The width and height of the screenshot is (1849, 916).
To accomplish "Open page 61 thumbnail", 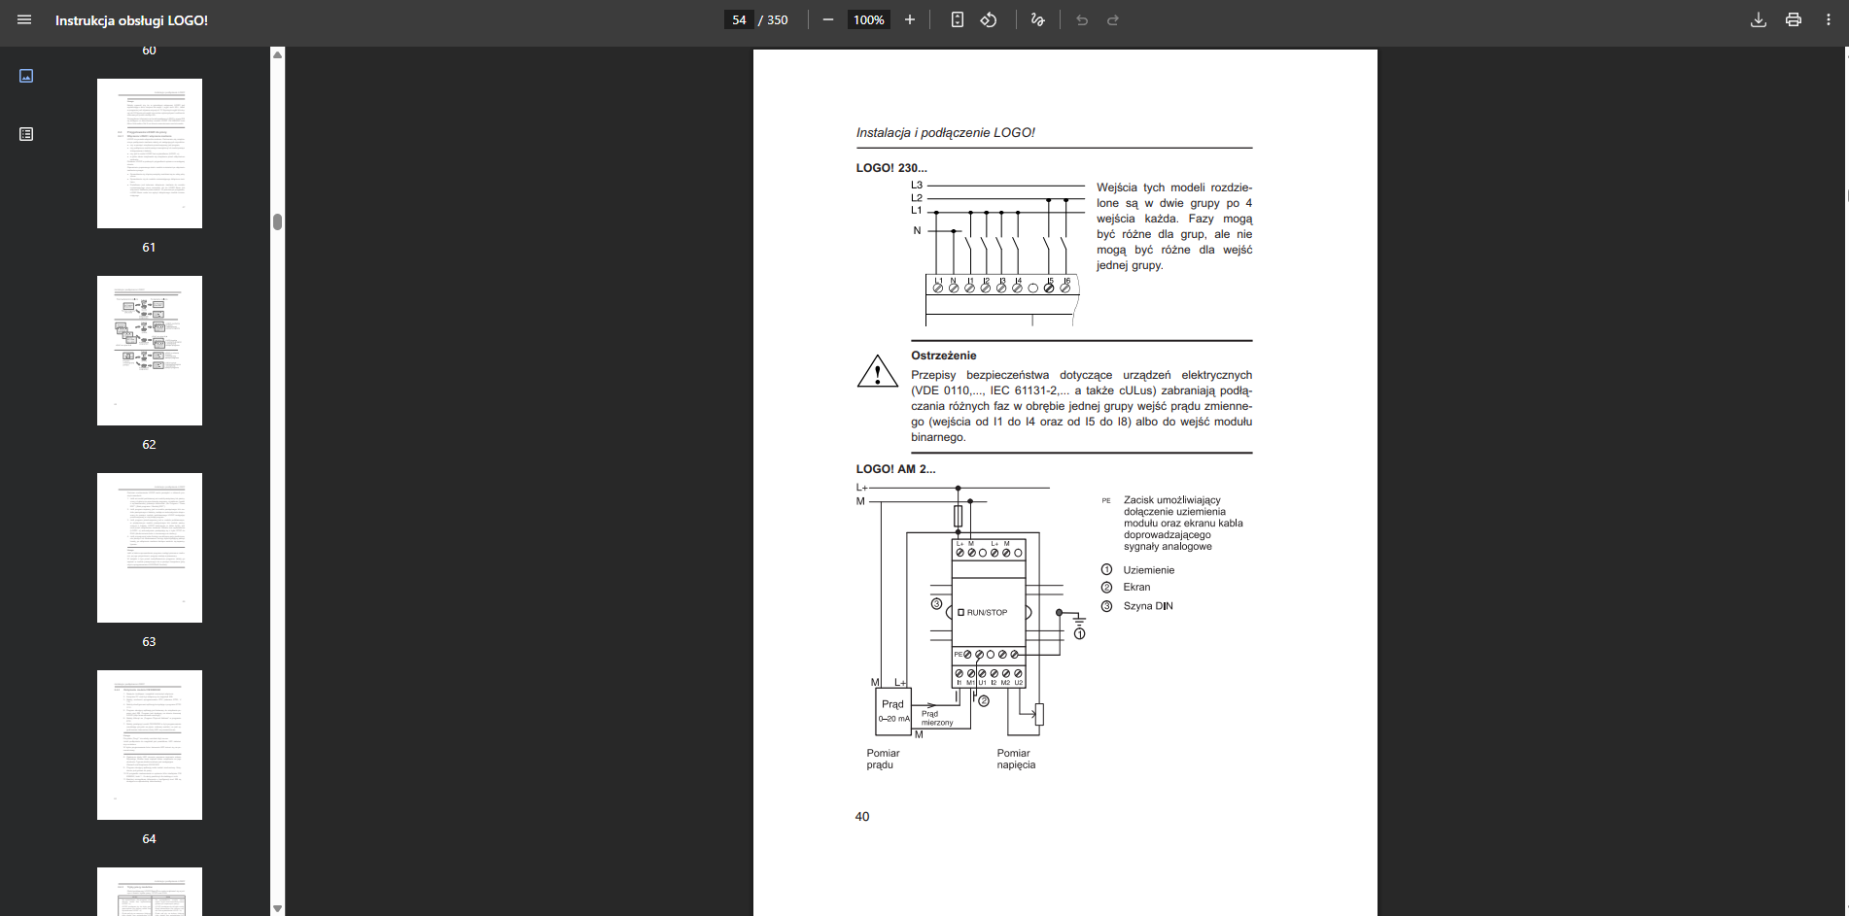I will click(x=150, y=153).
